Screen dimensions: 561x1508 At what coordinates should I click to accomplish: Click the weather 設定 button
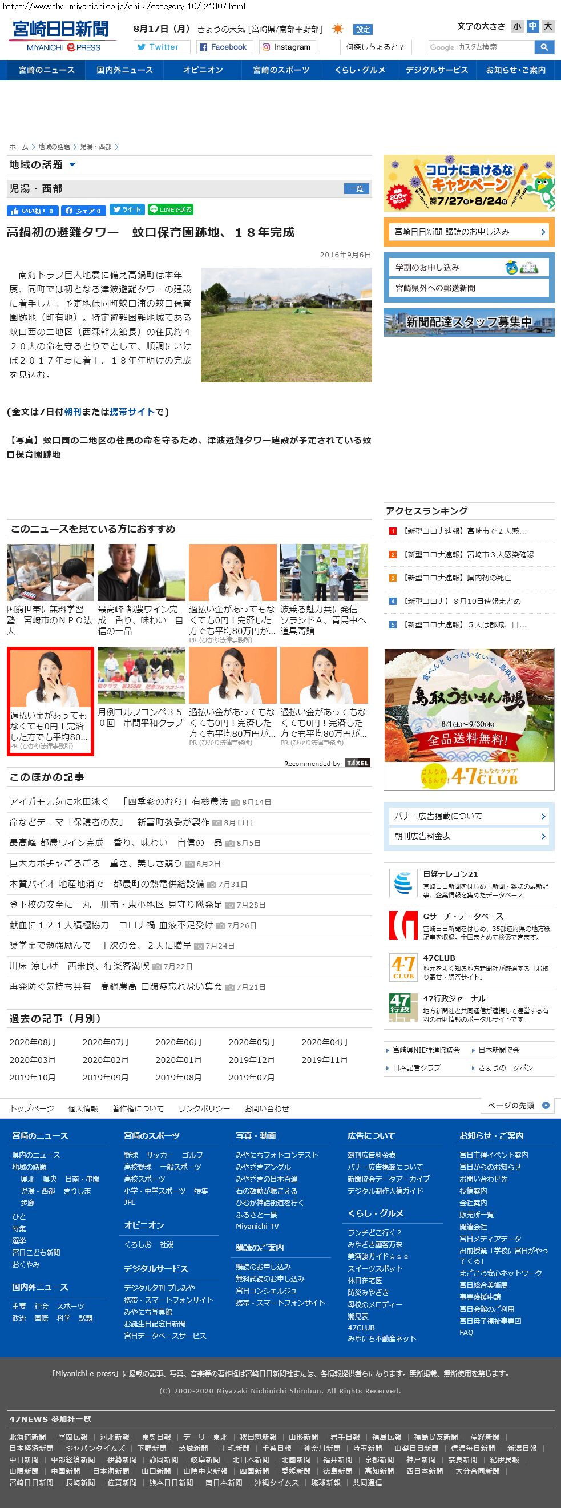(x=363, y=29)
